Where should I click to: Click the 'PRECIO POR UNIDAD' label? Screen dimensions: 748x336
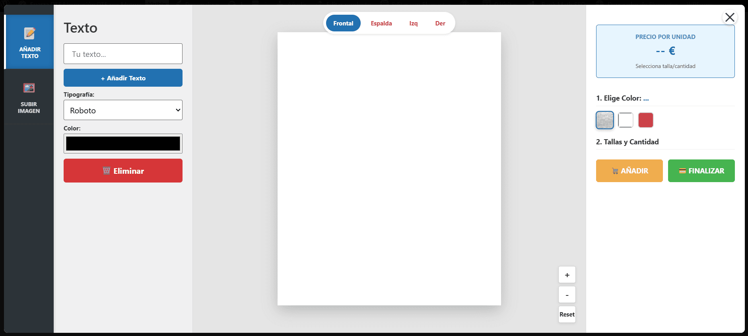pos(665,37)
